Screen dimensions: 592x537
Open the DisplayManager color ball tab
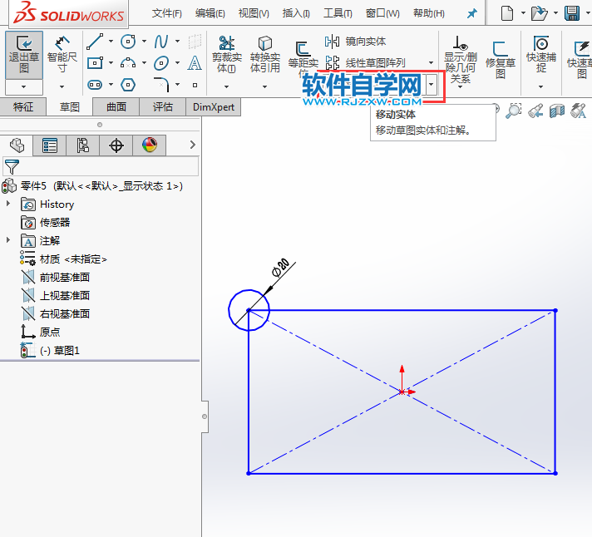149,146
